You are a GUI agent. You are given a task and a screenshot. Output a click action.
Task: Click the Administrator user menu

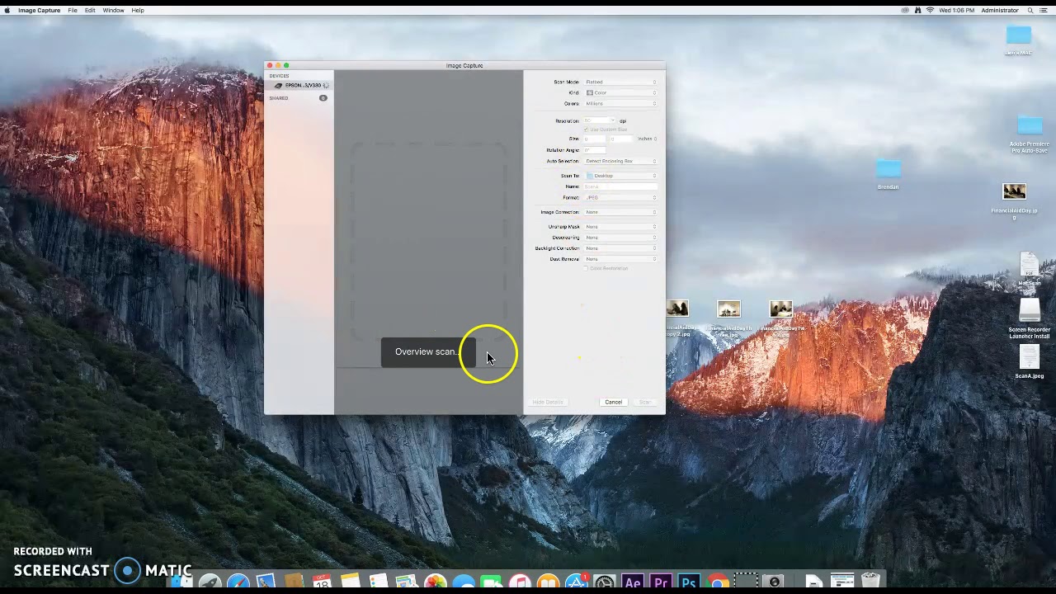pos(1000,10)
